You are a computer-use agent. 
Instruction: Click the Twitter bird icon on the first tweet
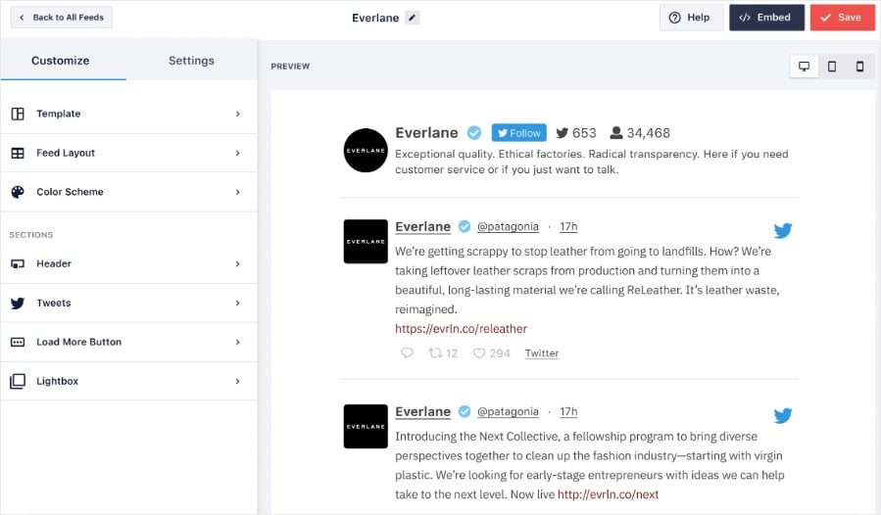point(782,231)
